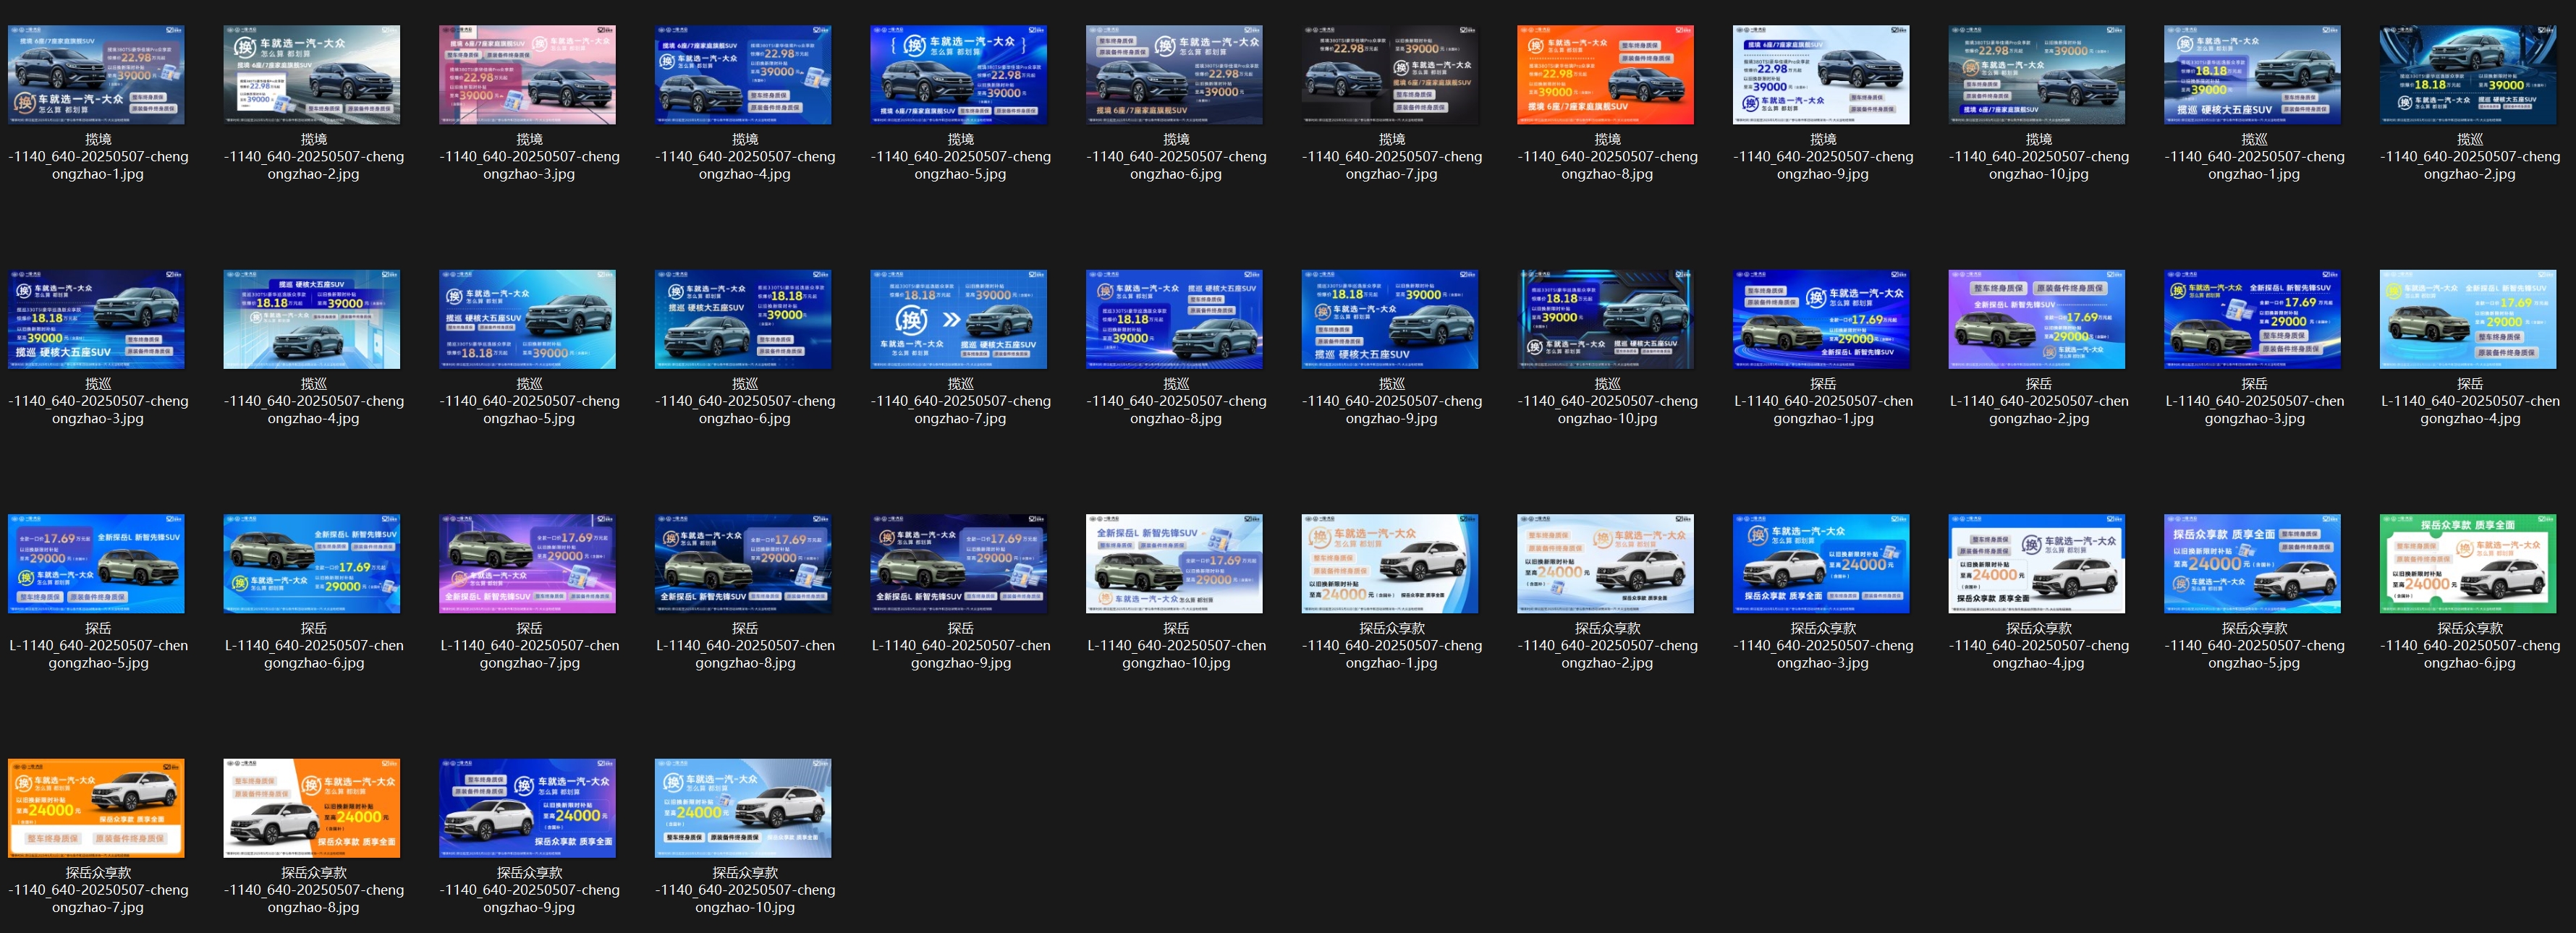Click file name 探岳众享款 chengongzhao-2.jpg

coord(1607,645)
